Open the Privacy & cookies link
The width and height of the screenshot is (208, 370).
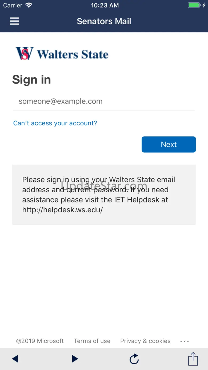tap(145, 341)
